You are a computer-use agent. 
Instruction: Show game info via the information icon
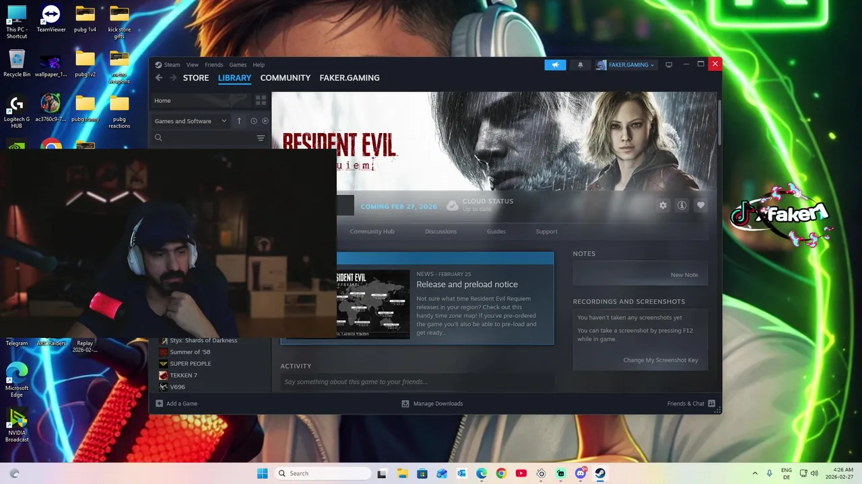coord(682,205)
